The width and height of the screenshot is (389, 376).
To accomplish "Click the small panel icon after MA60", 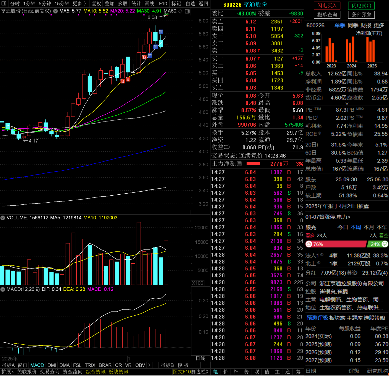I will pyautogui.click(x=187, y=11).
